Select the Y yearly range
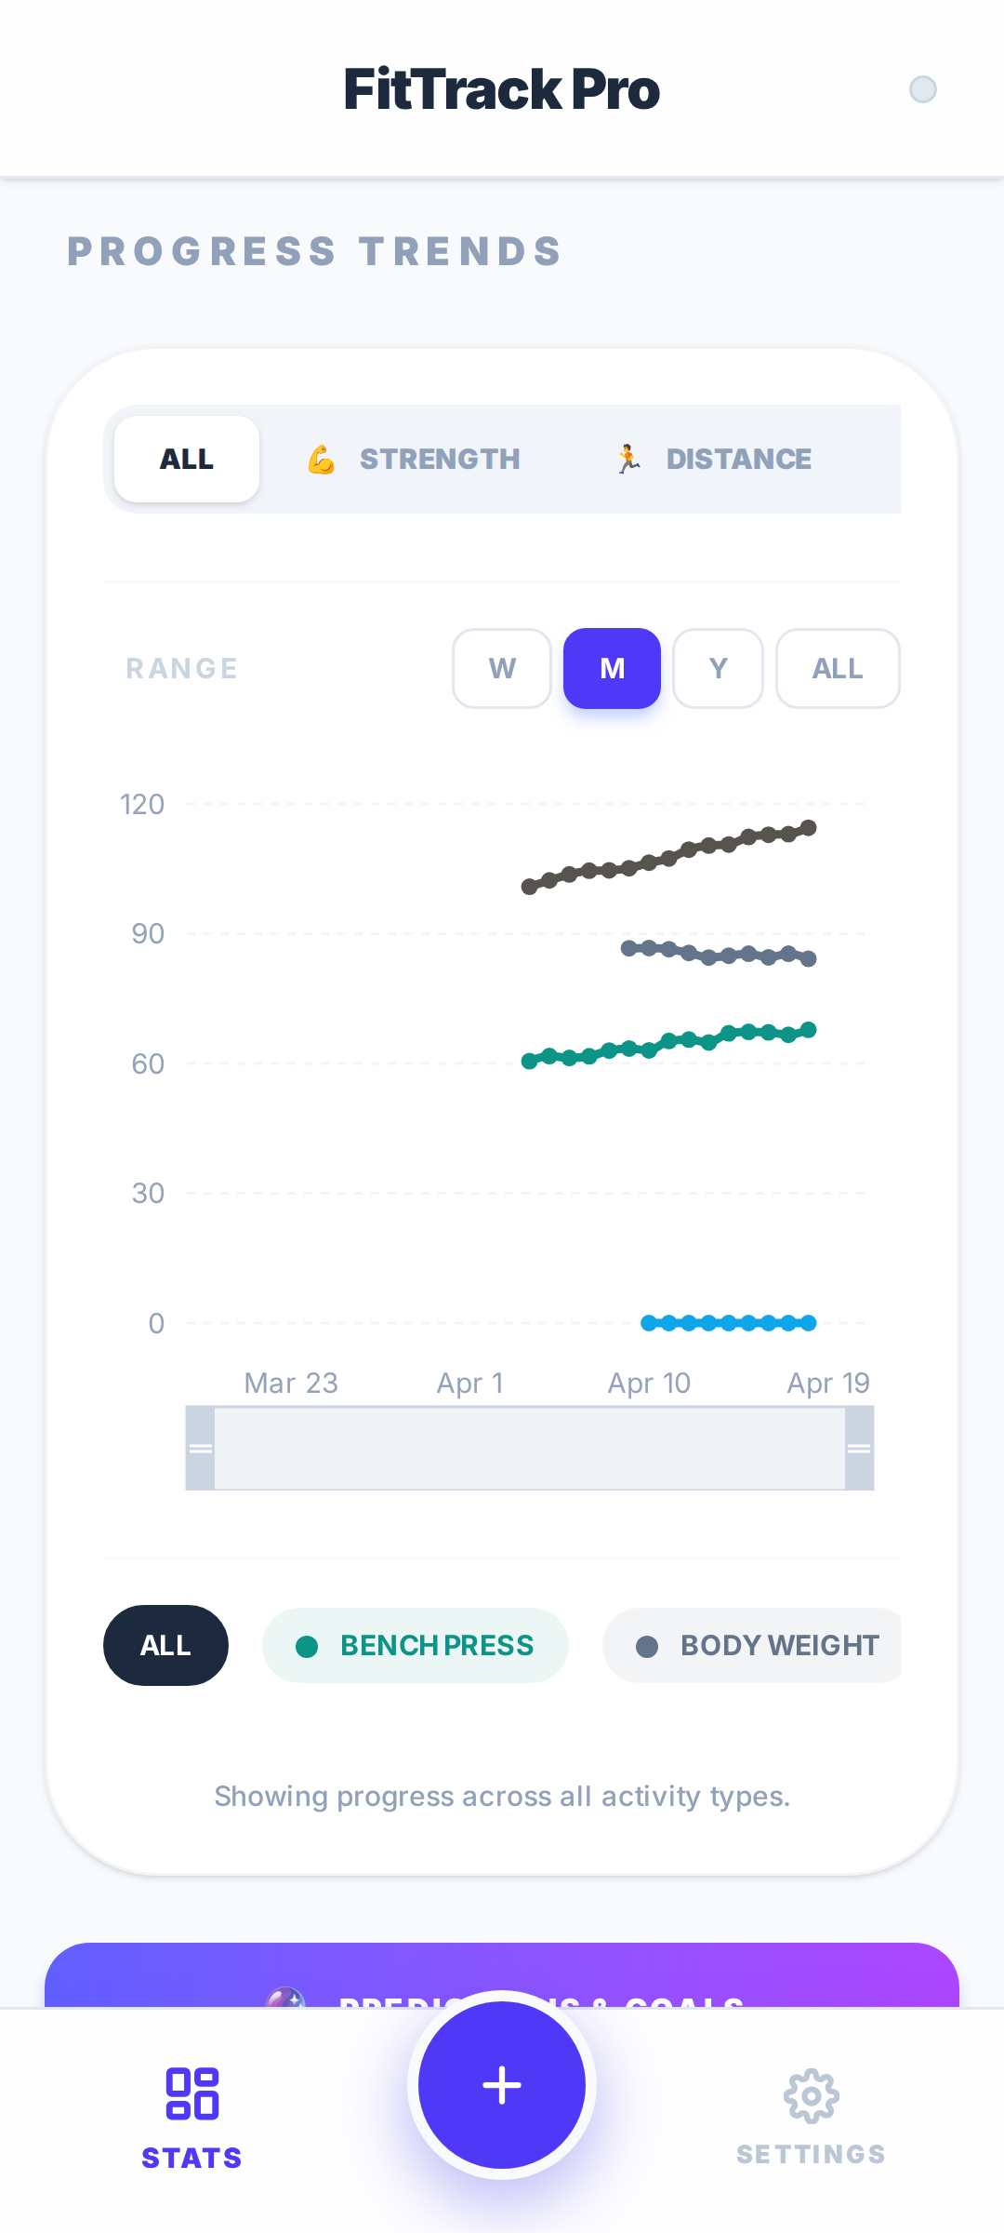1004x2233 pixels. pos(718,668)
